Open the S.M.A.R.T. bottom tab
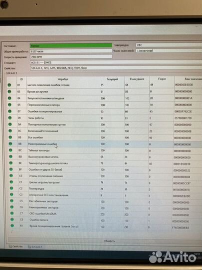This screenshot has width=202, height=270. coord(35,247)
